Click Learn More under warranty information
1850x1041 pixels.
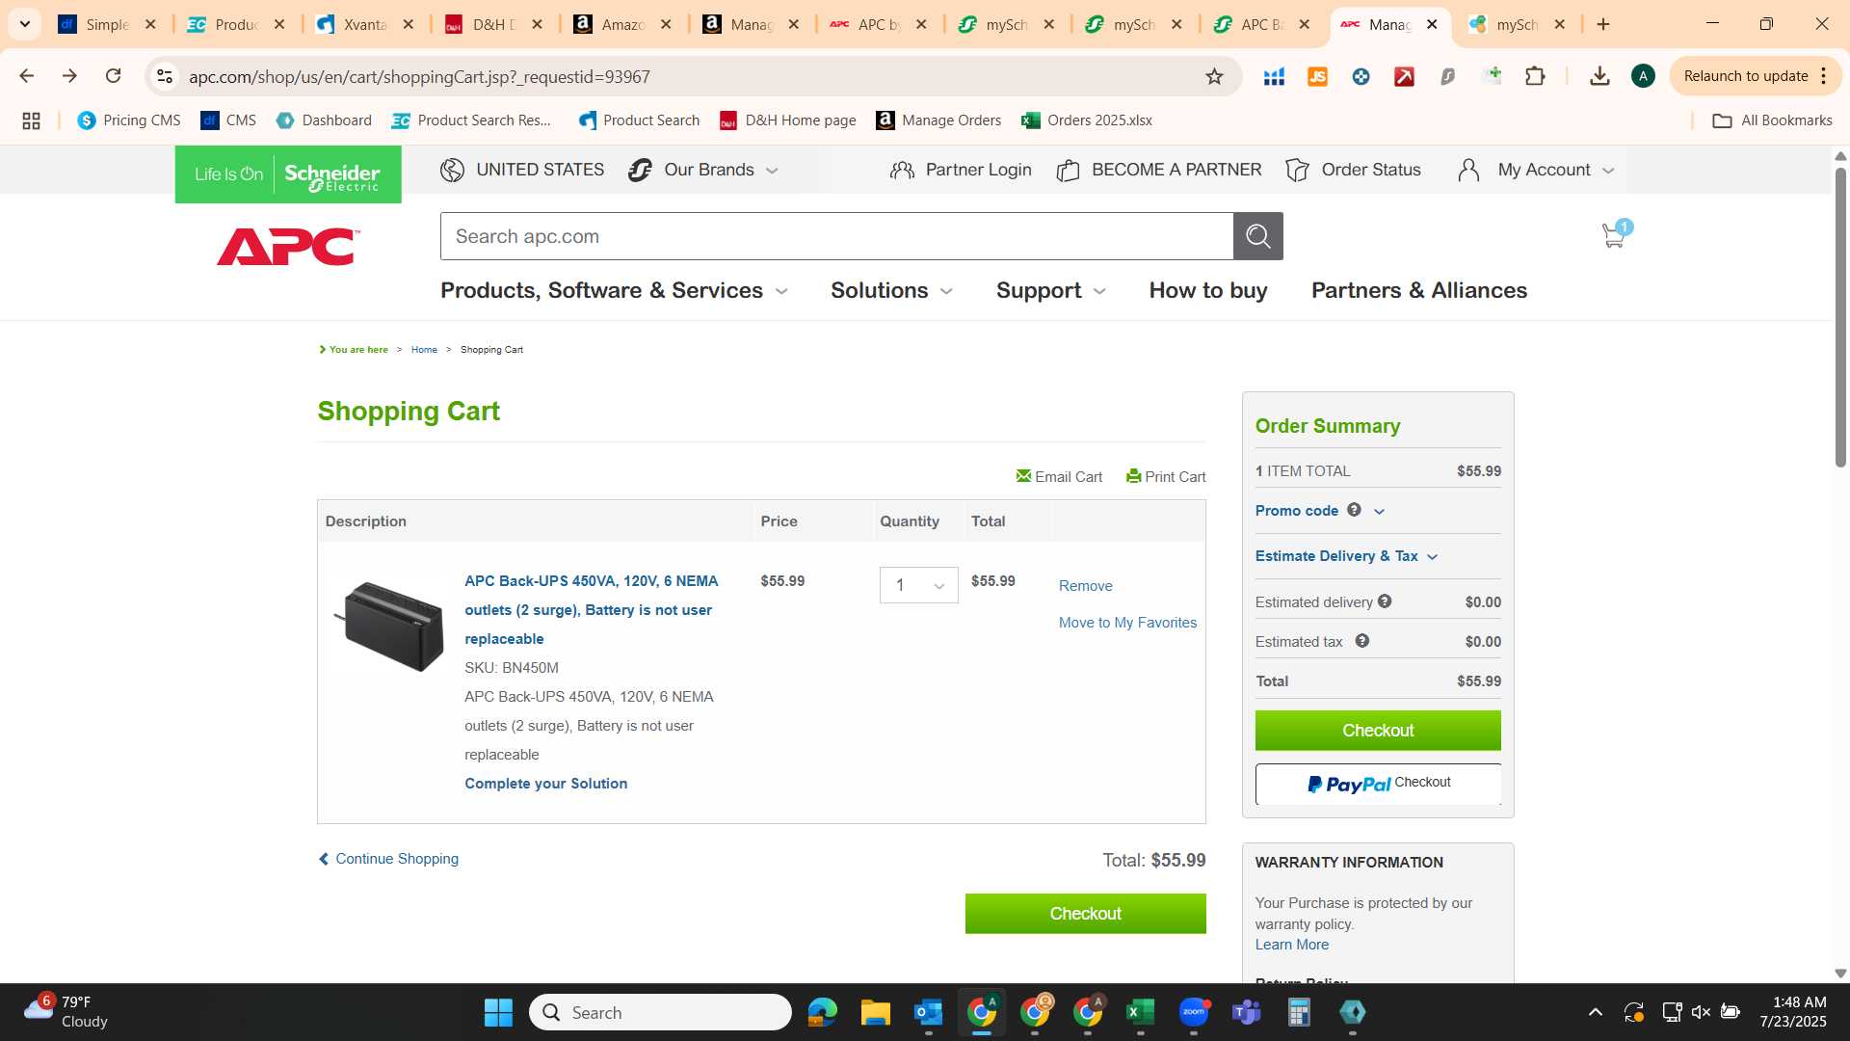pyautogui.click(x=1291, y=945)
